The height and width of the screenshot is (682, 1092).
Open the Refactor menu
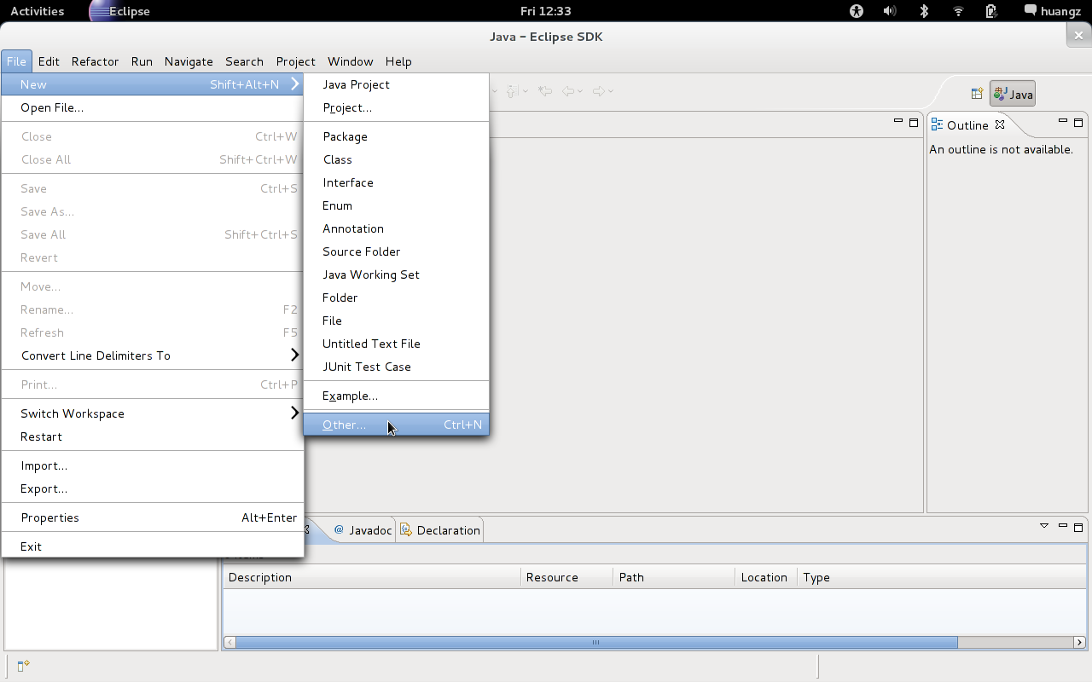click(x=95, y=61)
